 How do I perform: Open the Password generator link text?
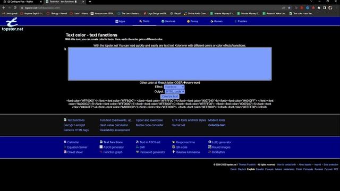[x=152, y=152]
